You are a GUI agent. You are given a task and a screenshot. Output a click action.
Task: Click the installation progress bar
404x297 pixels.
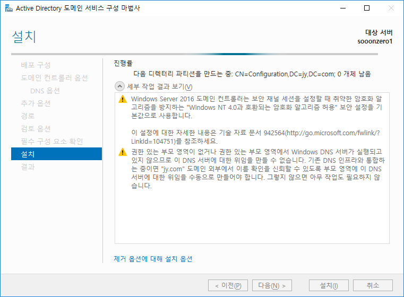coord(194,54)
